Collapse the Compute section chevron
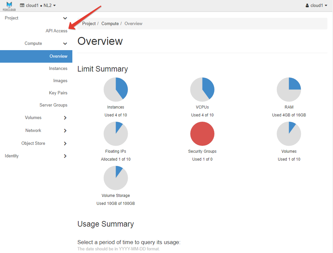The image size is (333, 253). click(65, 44)
